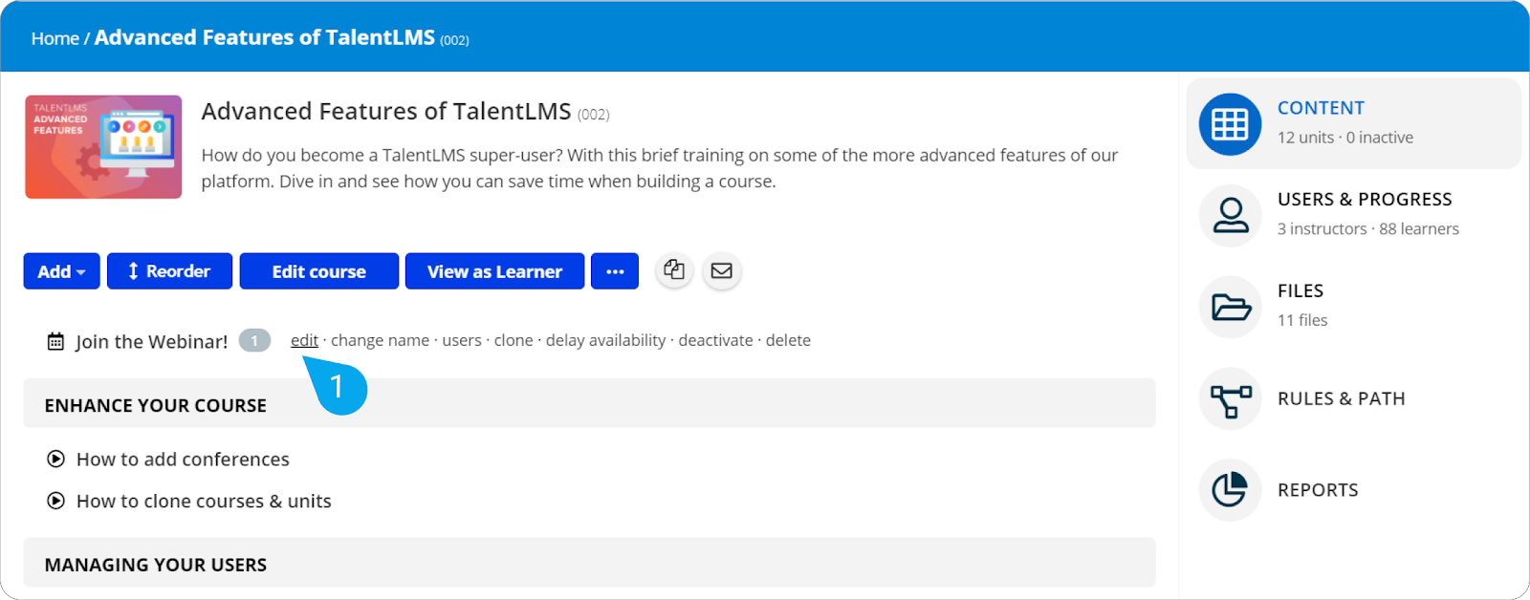This screenshot has width=1530, height=600.
Task: Select the FILES tab label
Action: [1300, 291]
